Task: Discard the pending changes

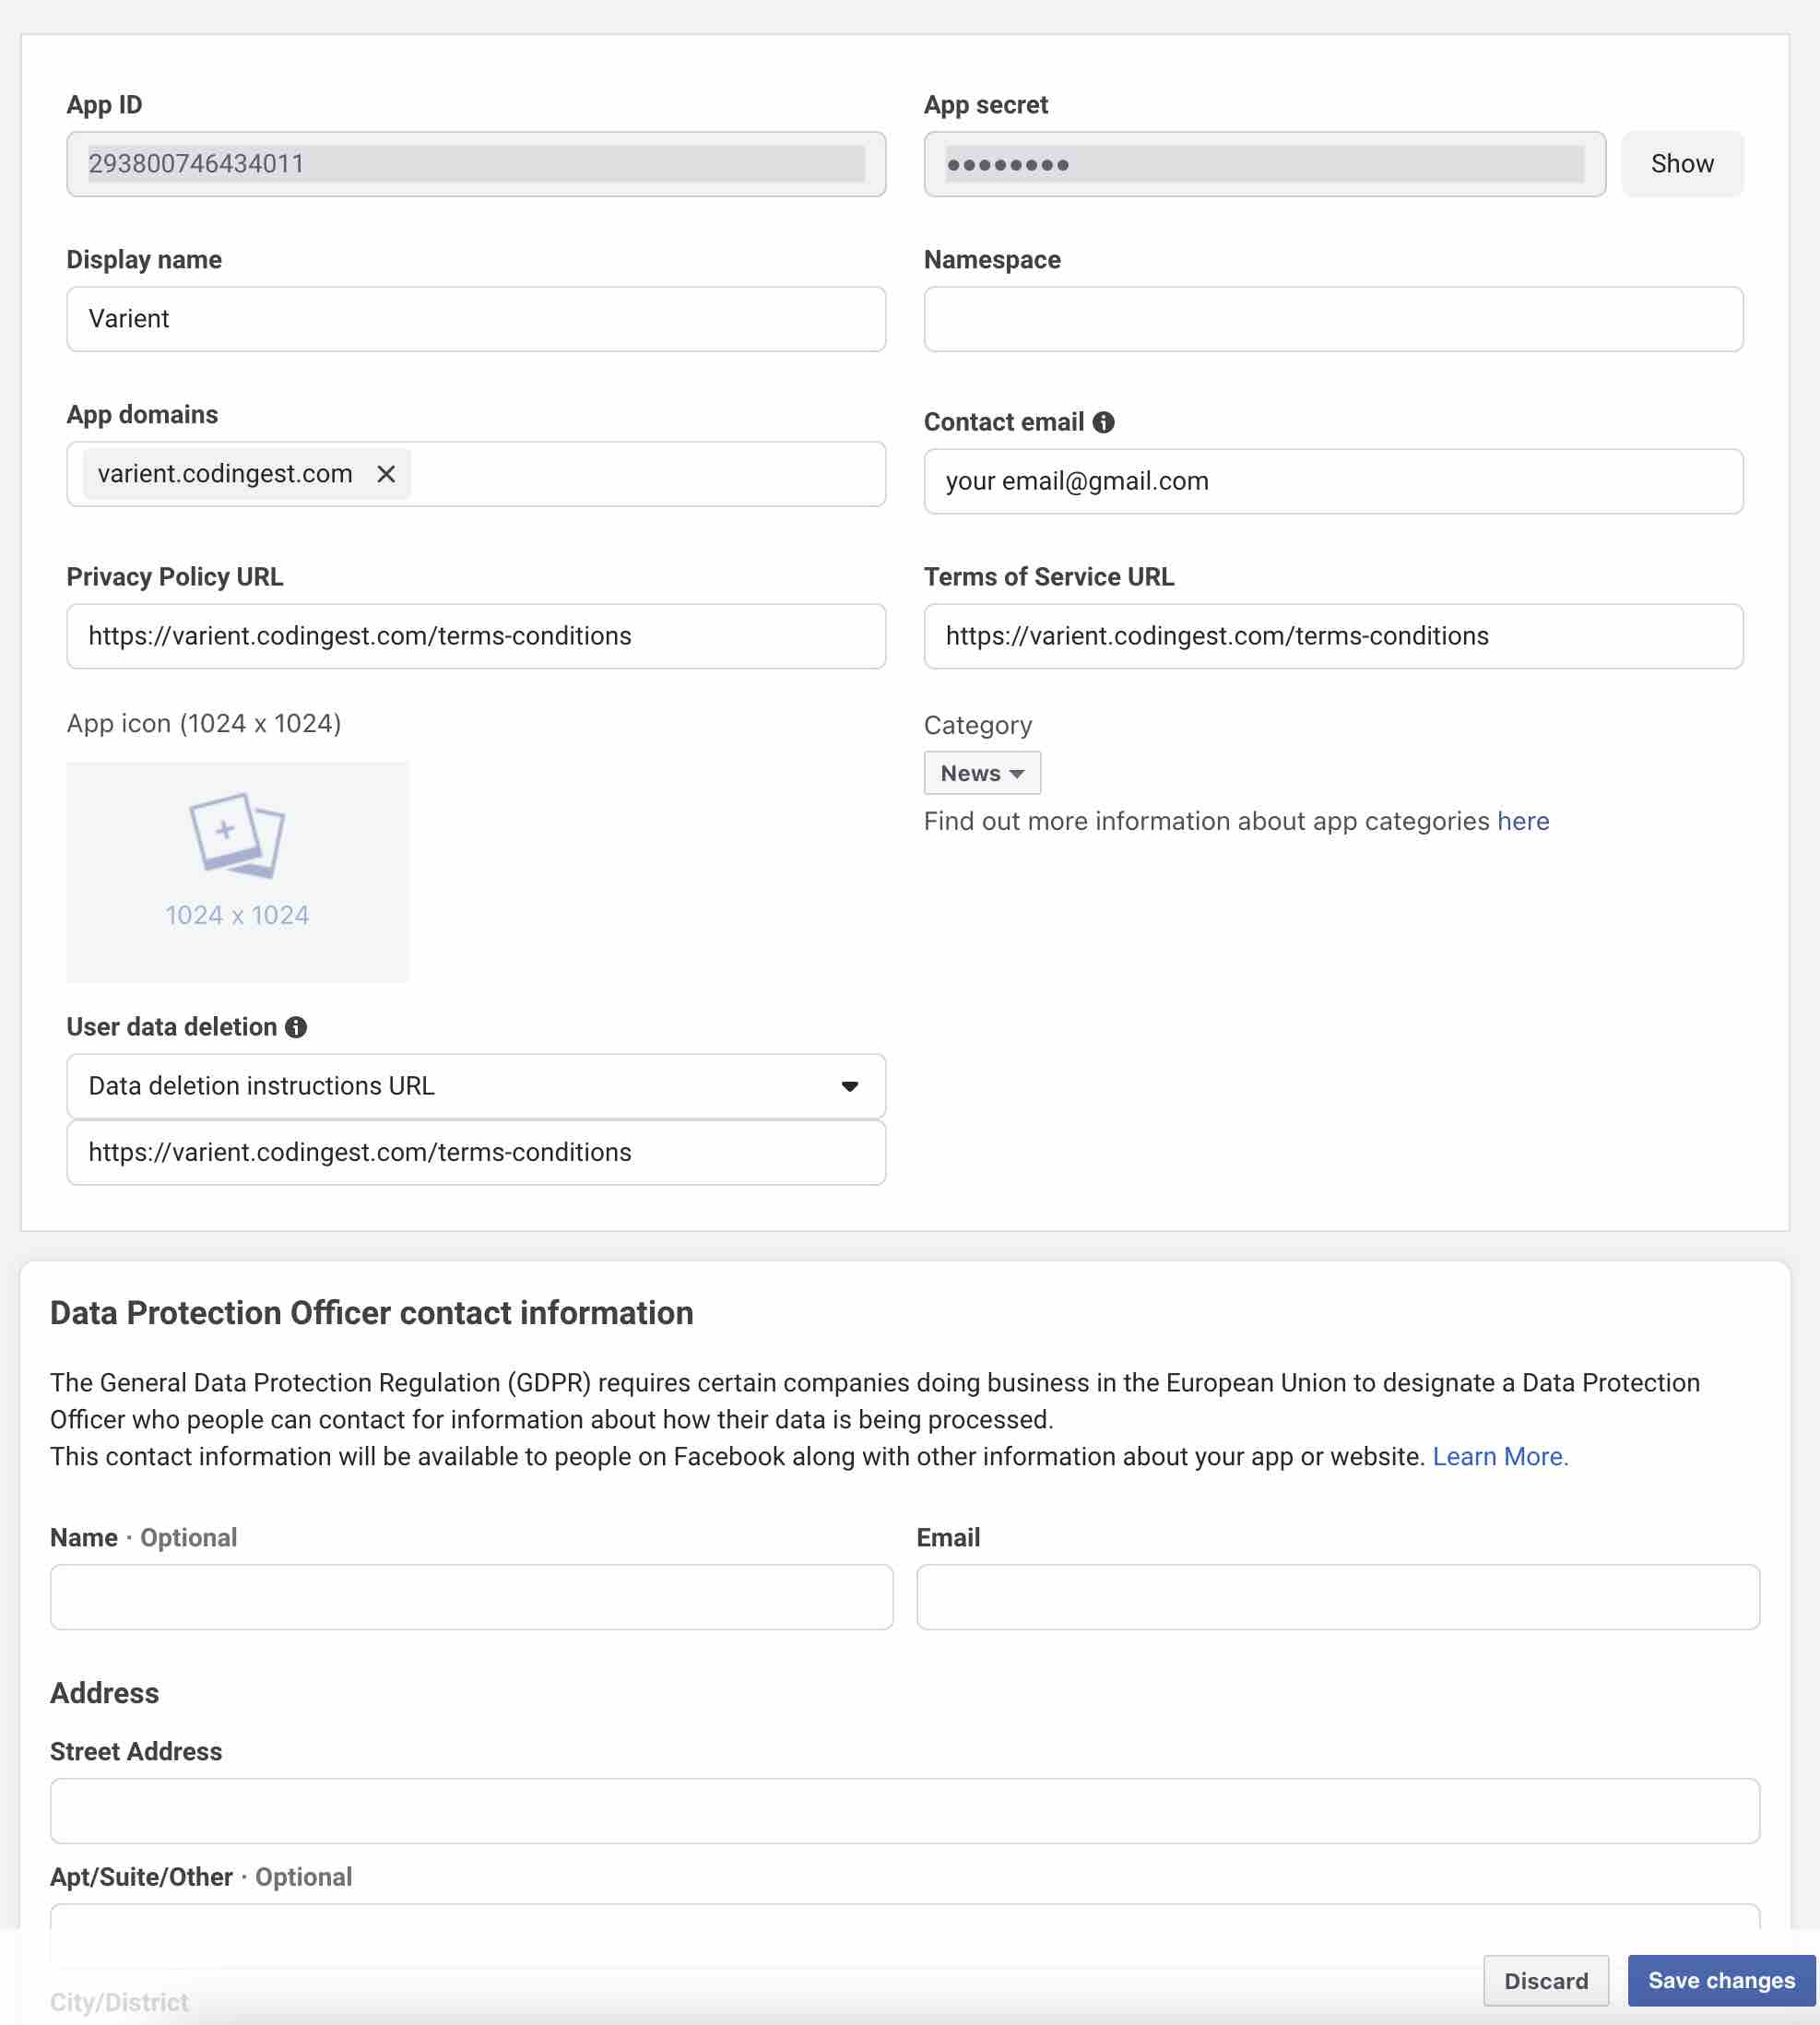Action: (1545, 1980)
